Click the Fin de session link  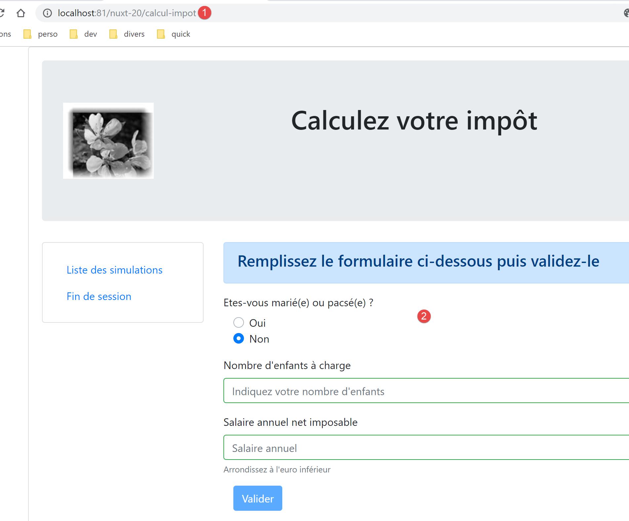[99, 296]
